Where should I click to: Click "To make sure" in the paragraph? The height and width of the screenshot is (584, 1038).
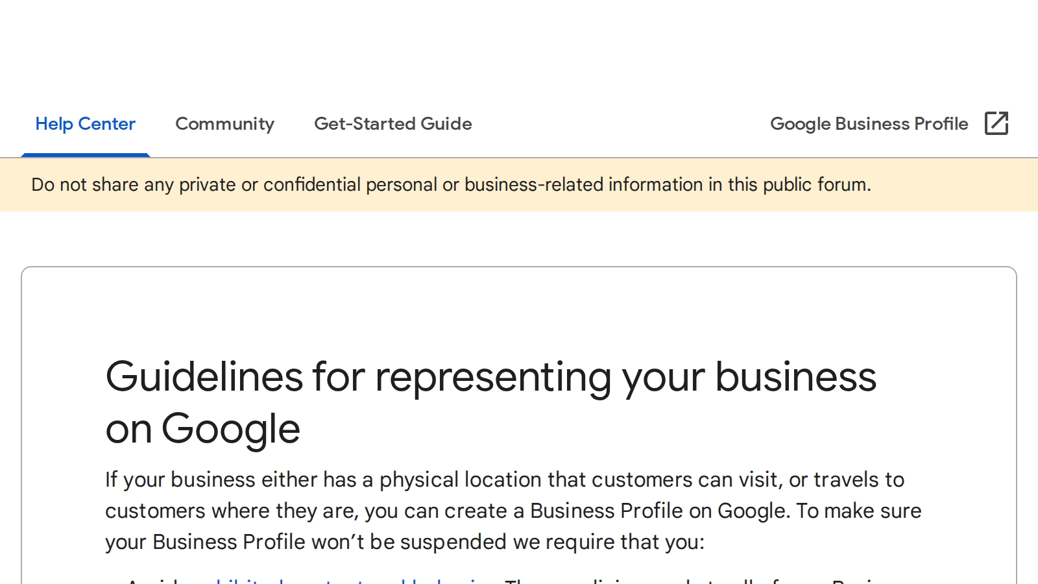(858, 511)
